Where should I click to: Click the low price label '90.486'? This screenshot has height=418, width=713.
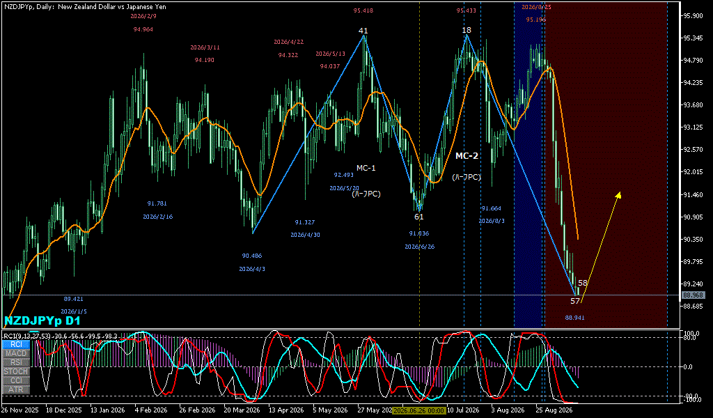point(252,256)
